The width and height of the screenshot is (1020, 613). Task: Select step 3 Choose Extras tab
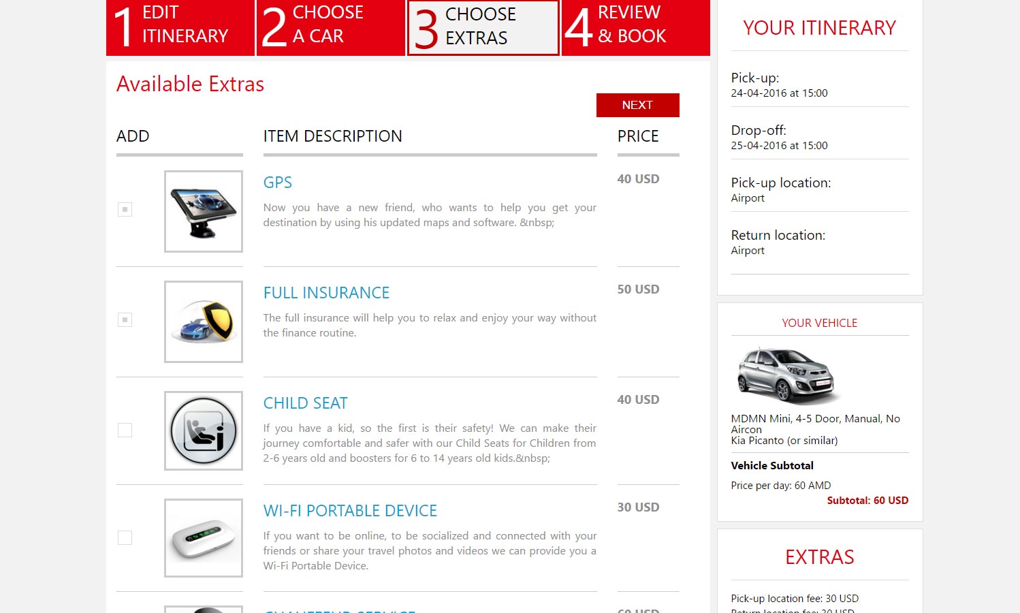(x=483, y=27)
